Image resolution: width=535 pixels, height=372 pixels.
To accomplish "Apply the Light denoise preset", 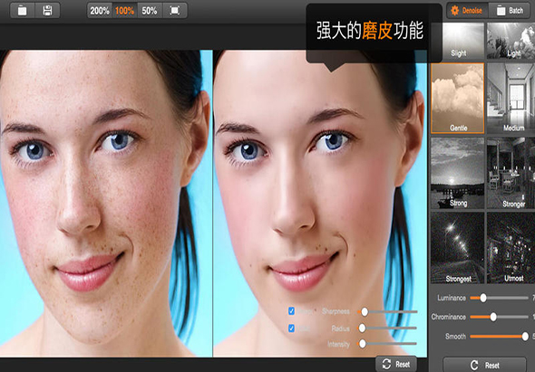I will (x=511, y=42).
